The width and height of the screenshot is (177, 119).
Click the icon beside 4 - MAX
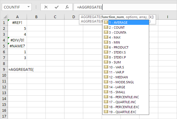[x=106, y=37]
